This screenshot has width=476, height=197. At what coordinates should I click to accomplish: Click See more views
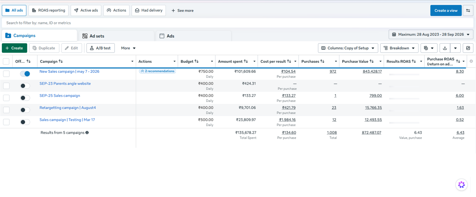182,10
